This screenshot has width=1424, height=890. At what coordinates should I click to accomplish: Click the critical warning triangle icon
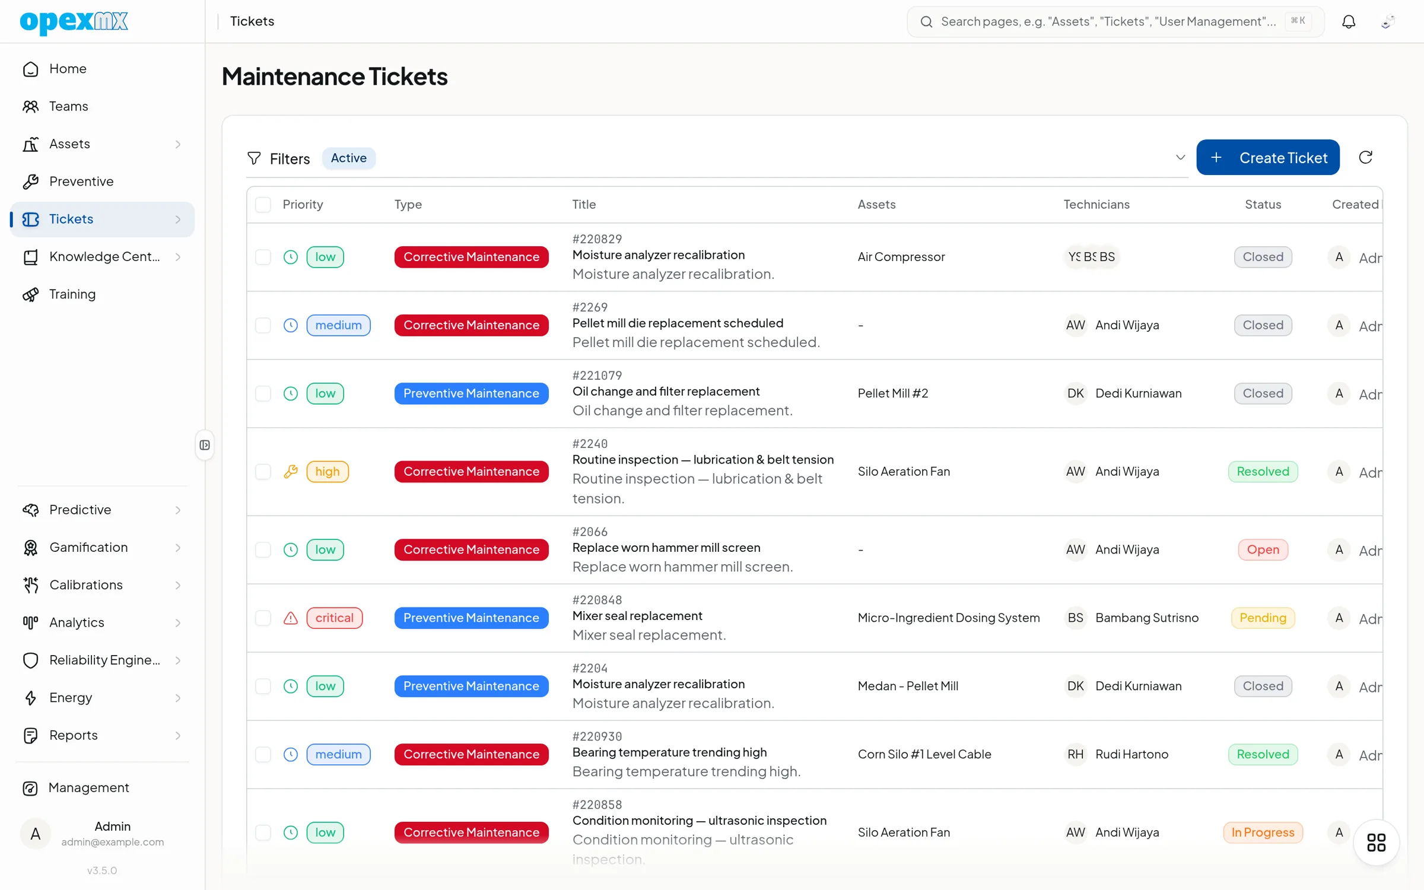point(291,618)
